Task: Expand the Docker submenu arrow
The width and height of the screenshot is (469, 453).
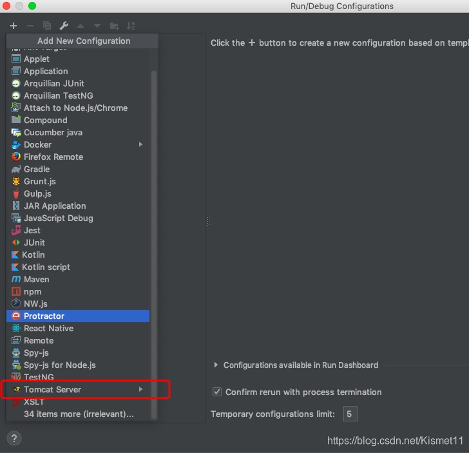Action: click(x=140, y=144)
